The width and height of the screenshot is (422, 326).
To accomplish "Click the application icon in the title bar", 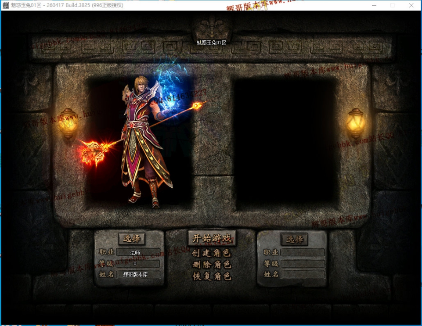I will tap(6, 5).
